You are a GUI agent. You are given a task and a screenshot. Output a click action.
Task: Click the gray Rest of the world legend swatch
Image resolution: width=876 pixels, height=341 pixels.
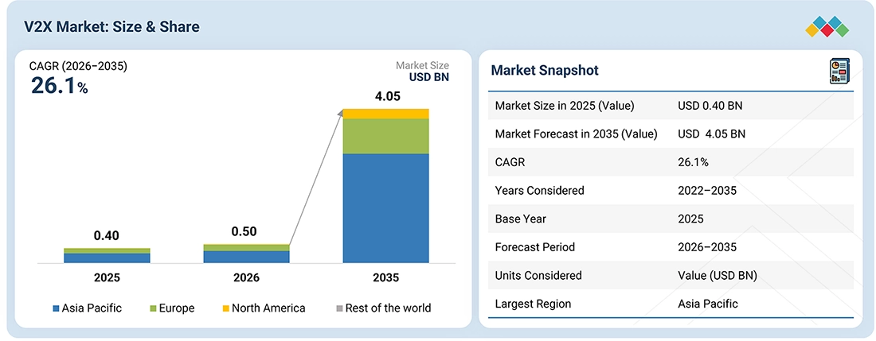pyautogui.click(x=339, y=308)
